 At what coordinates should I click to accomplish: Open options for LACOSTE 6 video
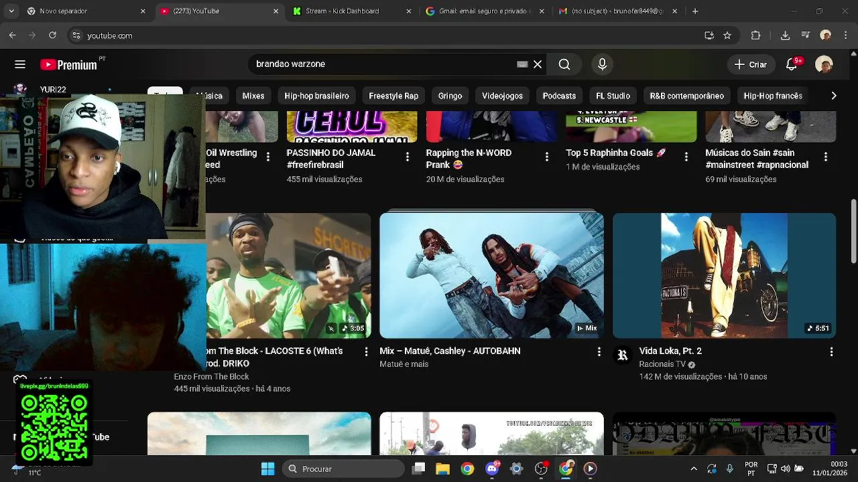[x=366, y=351]
